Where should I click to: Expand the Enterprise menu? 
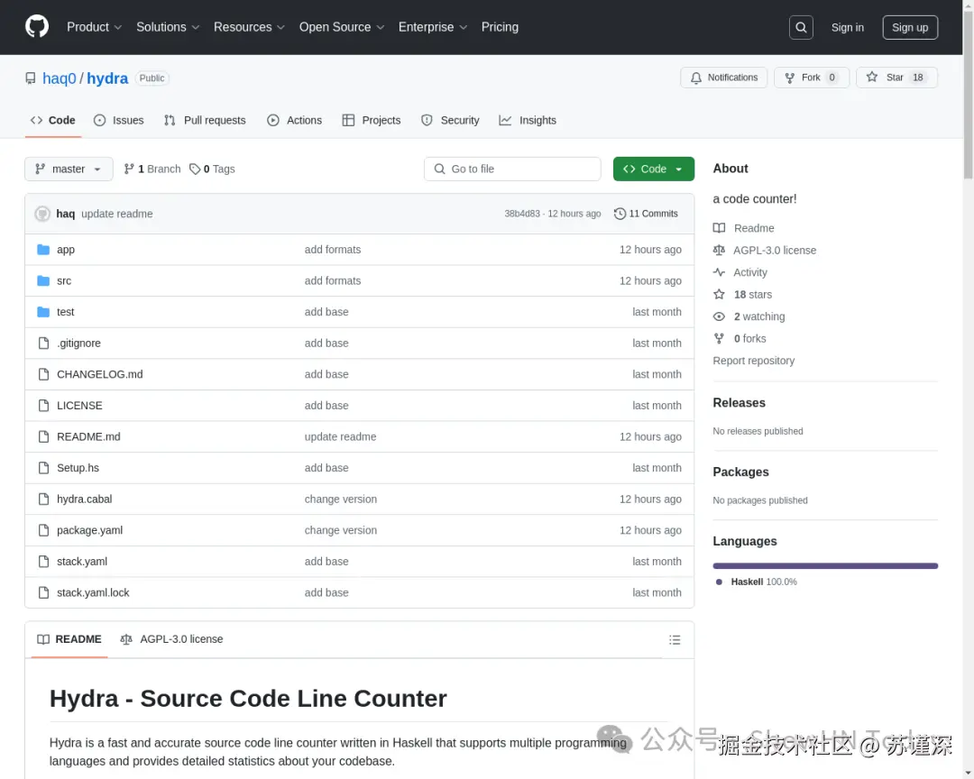click(x=432, y=27)
